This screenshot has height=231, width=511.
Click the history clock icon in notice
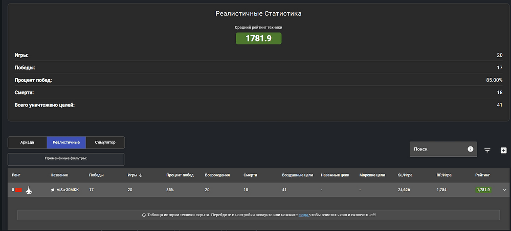click(144, 215)
